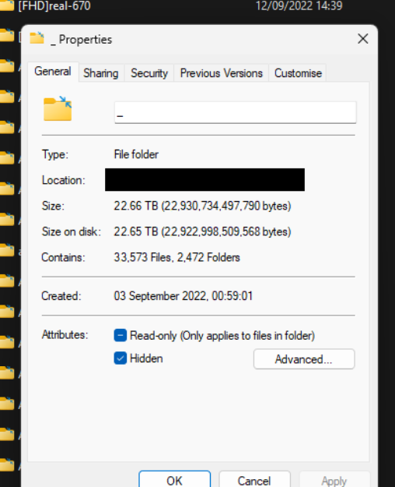395x487 pixels.
Task: Click the Size value 22.66 TB text
Action: click(136, 206)
